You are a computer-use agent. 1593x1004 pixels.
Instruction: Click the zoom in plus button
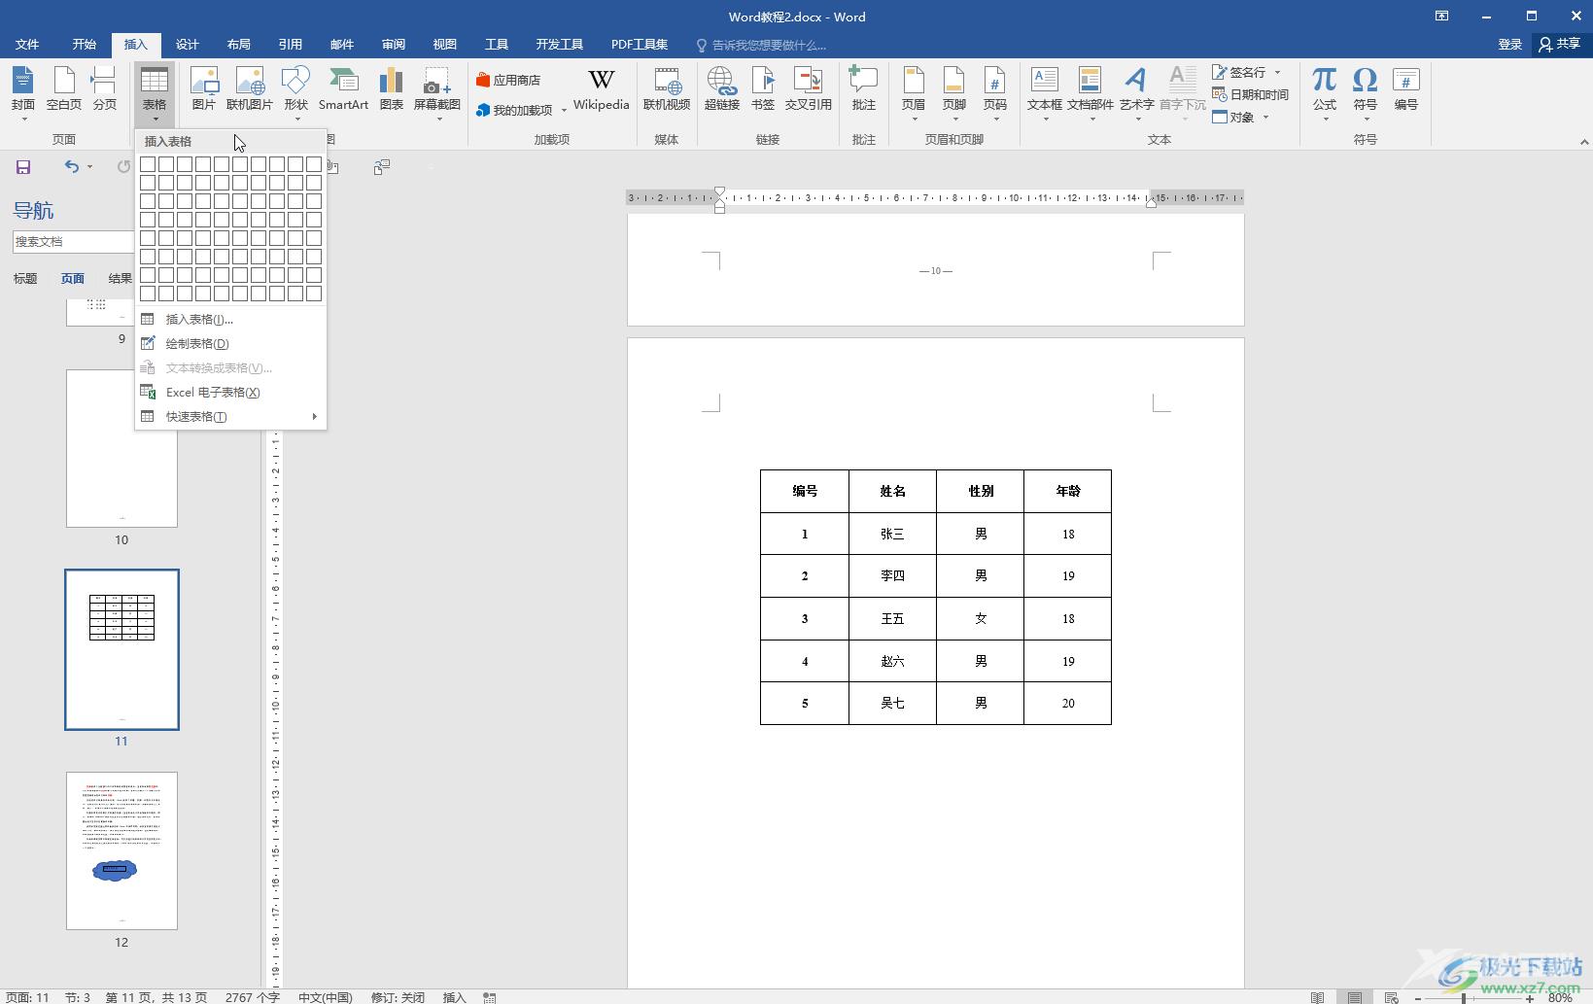pos(1530,997)
